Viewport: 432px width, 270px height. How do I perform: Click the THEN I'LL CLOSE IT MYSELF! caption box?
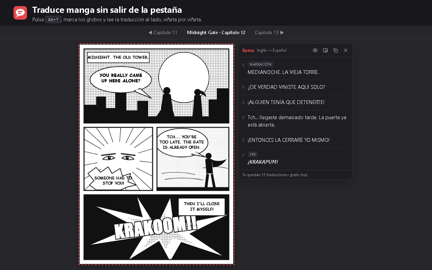201,207
